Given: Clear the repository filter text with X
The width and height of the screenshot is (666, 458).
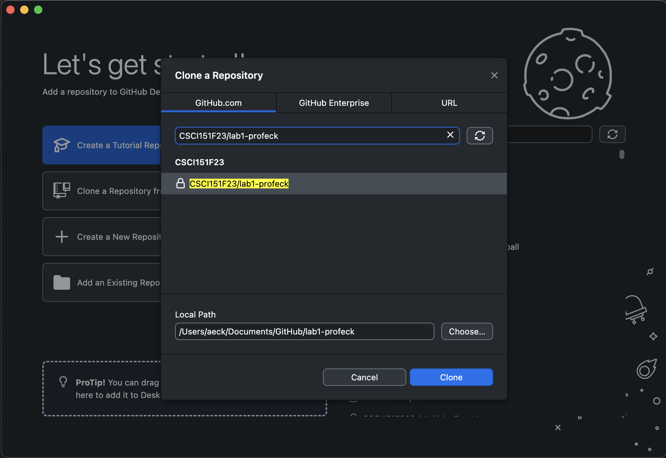Looking at the screenshot, I should point(450,135).
